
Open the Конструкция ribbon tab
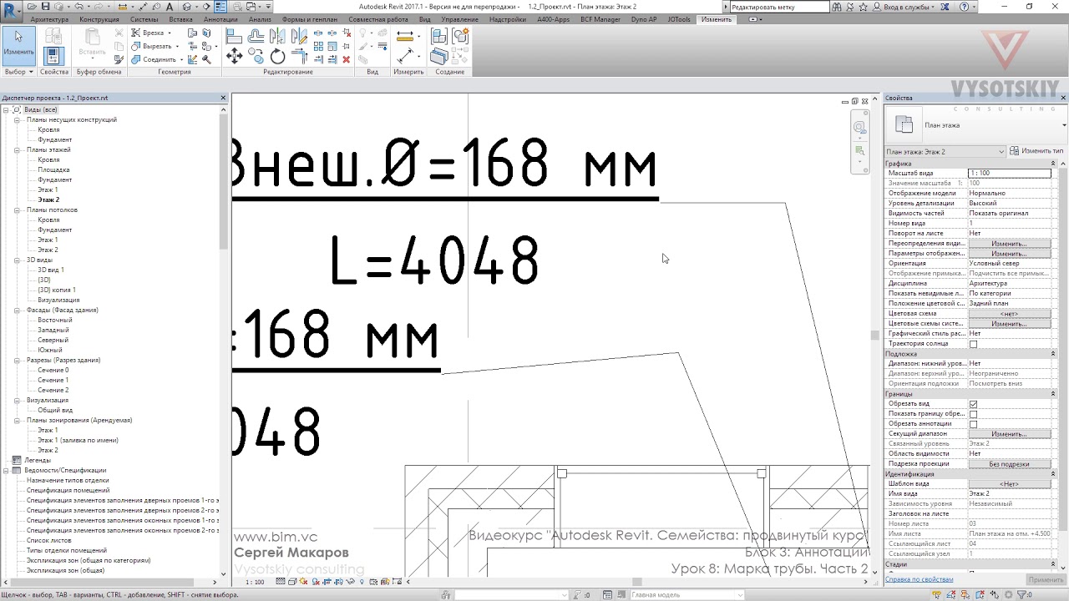click(99, 19)
